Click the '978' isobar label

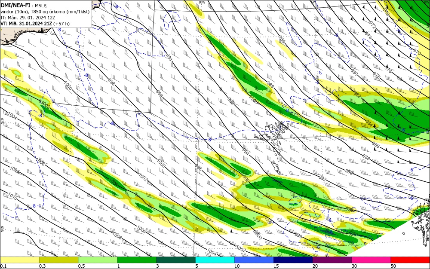[377, 75]
